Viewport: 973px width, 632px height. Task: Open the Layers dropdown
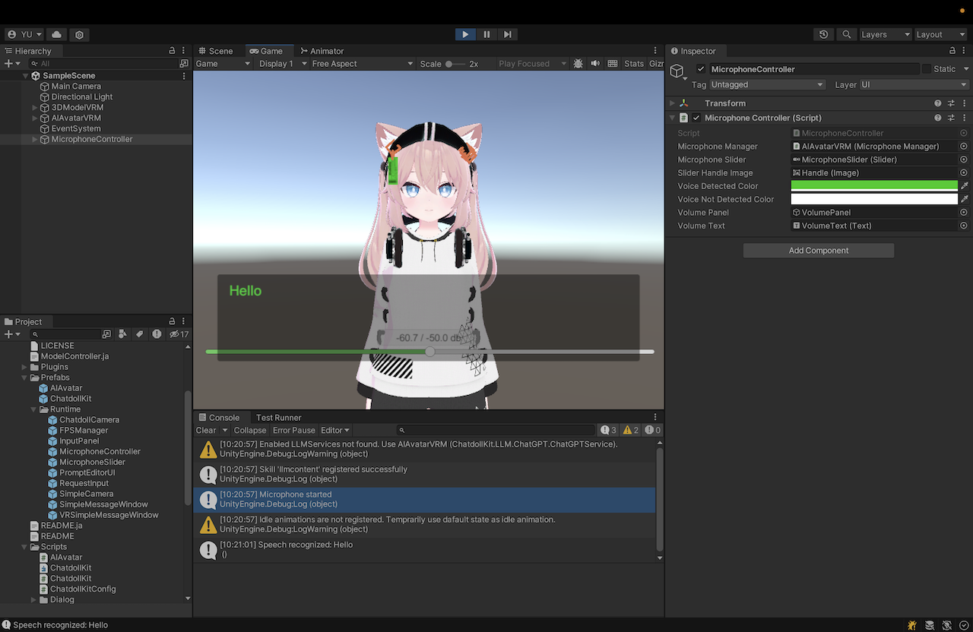(885, 34)
